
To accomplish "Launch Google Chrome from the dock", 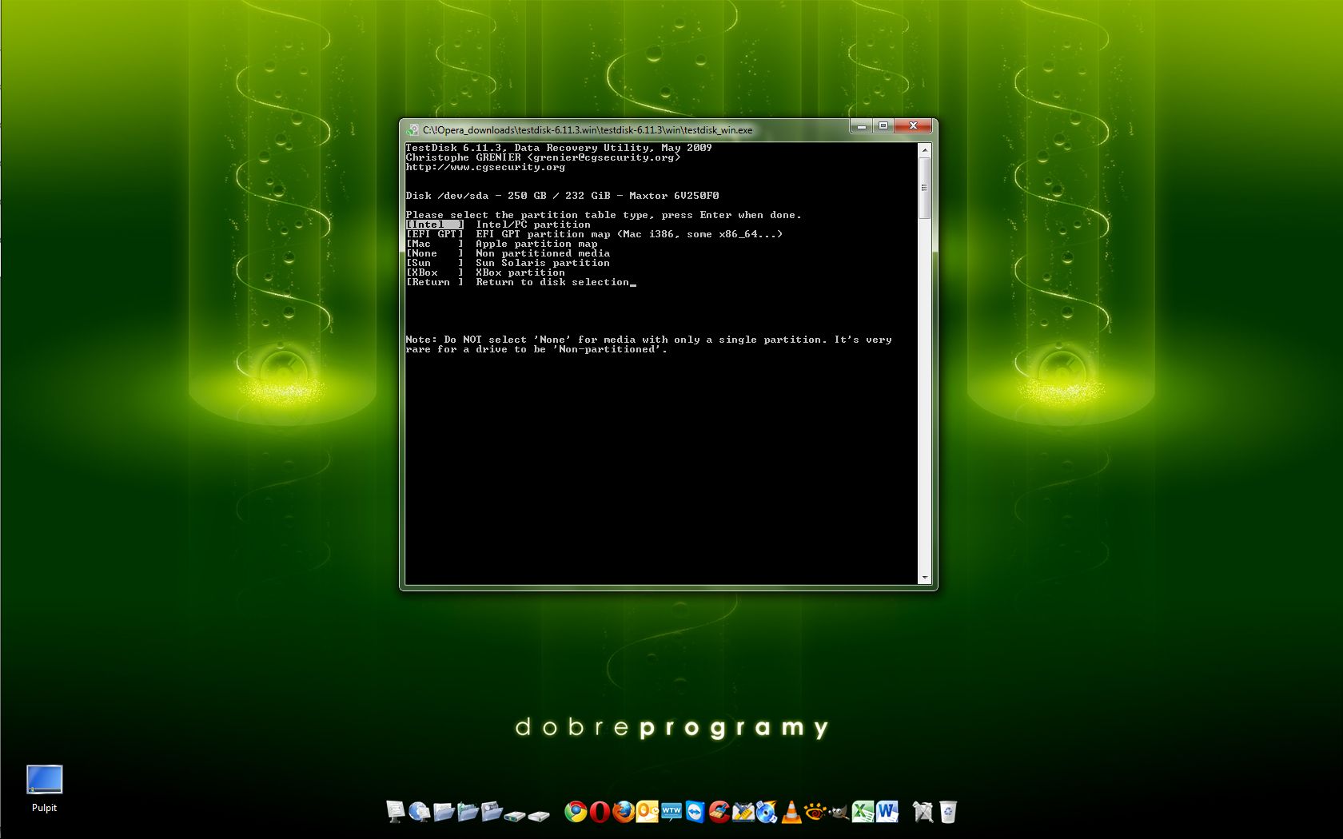I will click(576, 812).
